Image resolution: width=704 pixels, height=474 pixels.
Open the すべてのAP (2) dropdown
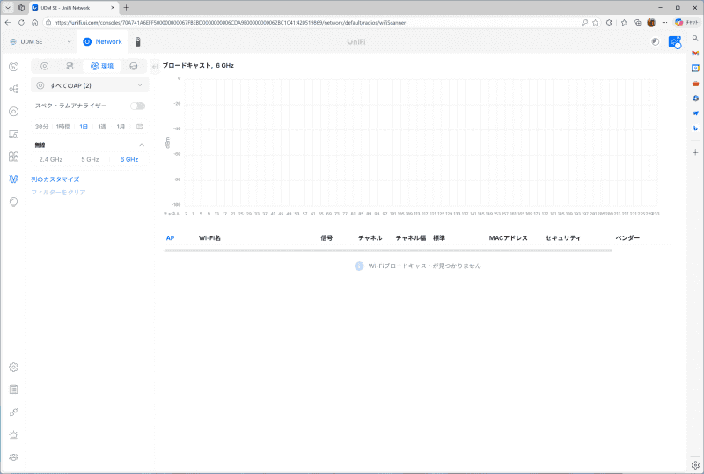point(90,85)
